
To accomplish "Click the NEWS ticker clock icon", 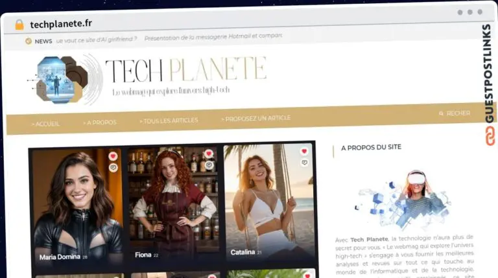I will point(29,41).
